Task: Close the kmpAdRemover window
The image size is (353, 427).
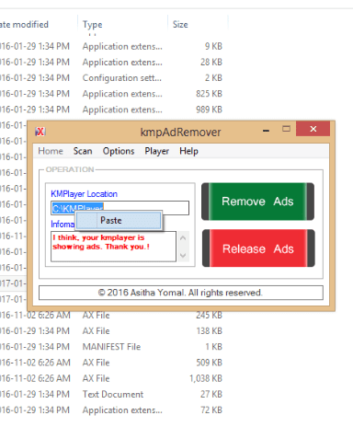Action: point(313,129)
